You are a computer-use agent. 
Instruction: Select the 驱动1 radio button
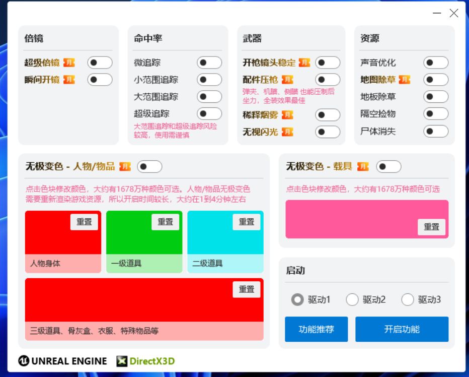tap(297, 300)
